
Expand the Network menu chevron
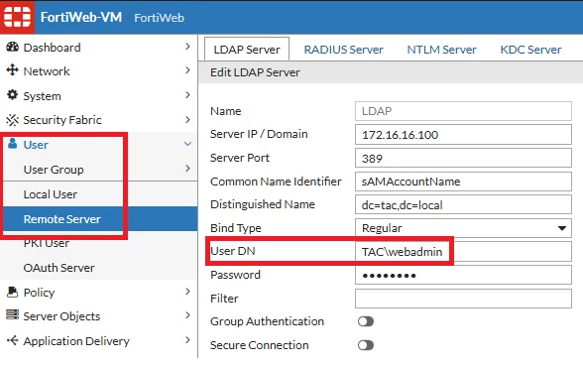[x=187, y=70]
